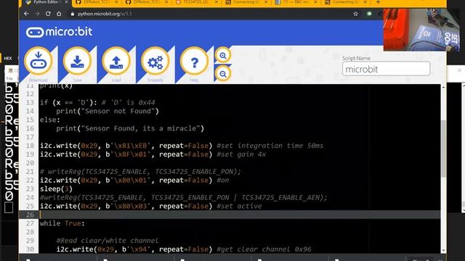
Task: Click the if (x == 'D') line
Action: 97,102
